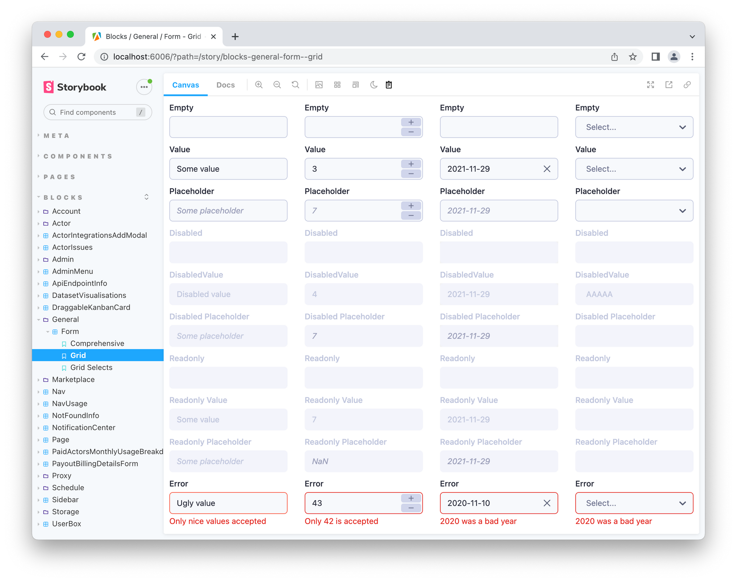This screenshot has width=737, height=582.
Task: Go full screen with expand icon
Action: [650, 85]
